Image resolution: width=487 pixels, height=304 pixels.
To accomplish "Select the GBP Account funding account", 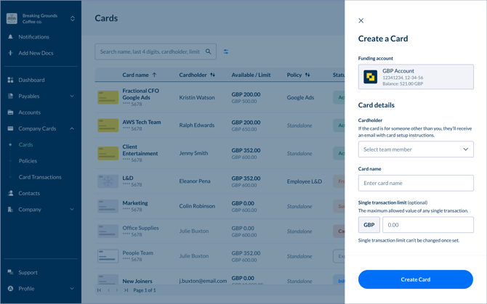I will point(416,77).
